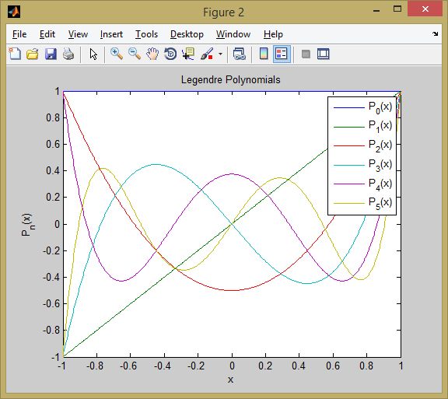Screen dimensions: 448x399
Task: Click the toolbar dock arrow at menu bar's end
Action: tap(435, 34)
